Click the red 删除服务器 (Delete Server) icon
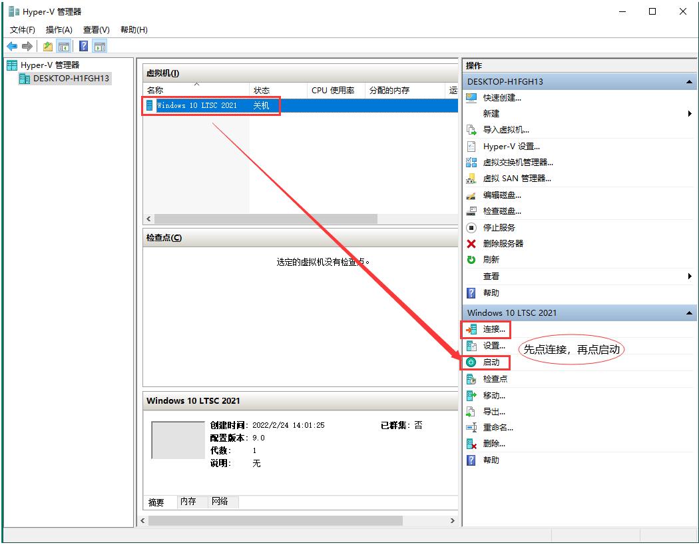The image size is (699, 545). point(471,243)
